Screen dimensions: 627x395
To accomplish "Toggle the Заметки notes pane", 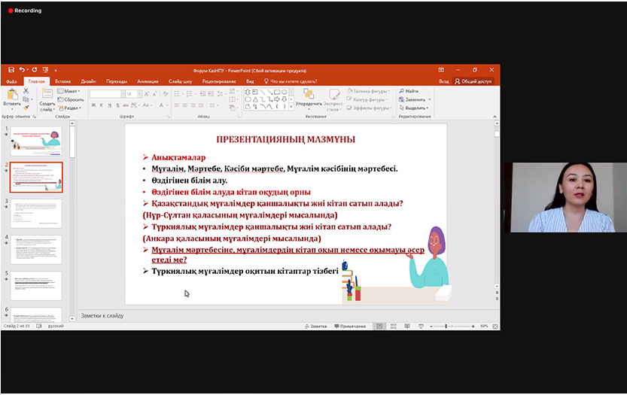I will click(x=315, y=327).
